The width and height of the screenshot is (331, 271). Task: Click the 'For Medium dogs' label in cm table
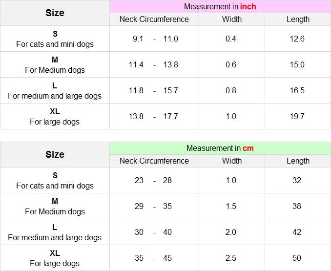(x=55, y=212)
